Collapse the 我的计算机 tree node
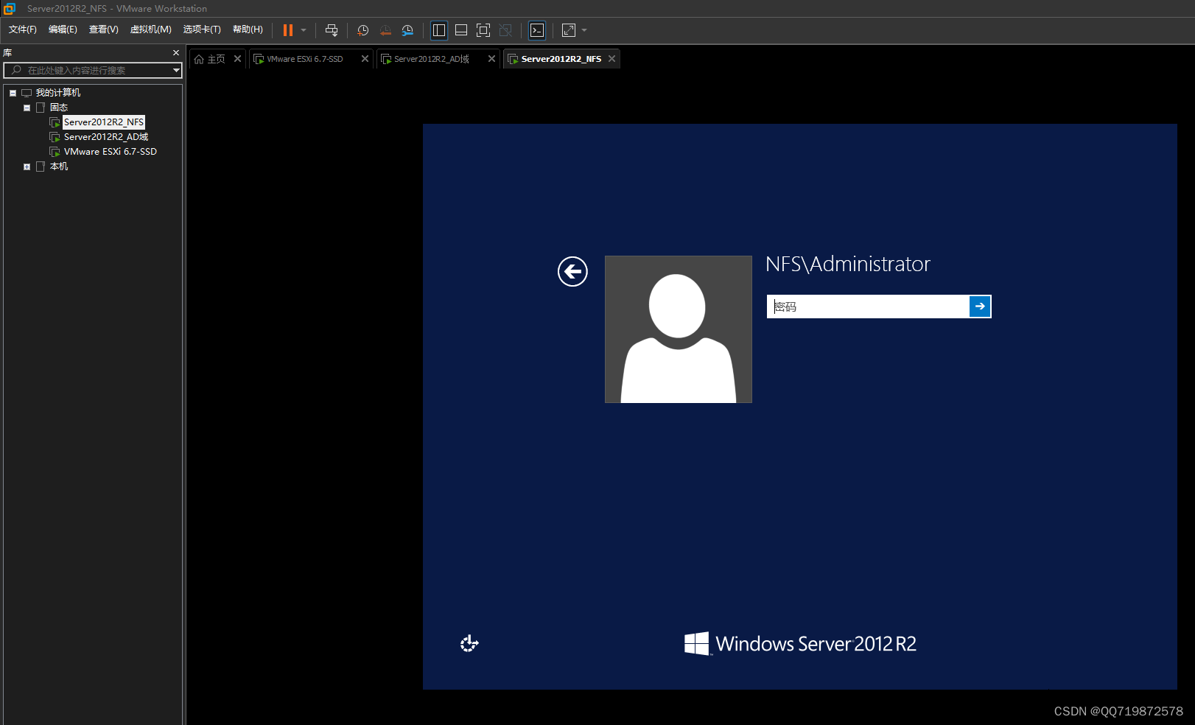The image size is (1195, 725). pos(13,93)
